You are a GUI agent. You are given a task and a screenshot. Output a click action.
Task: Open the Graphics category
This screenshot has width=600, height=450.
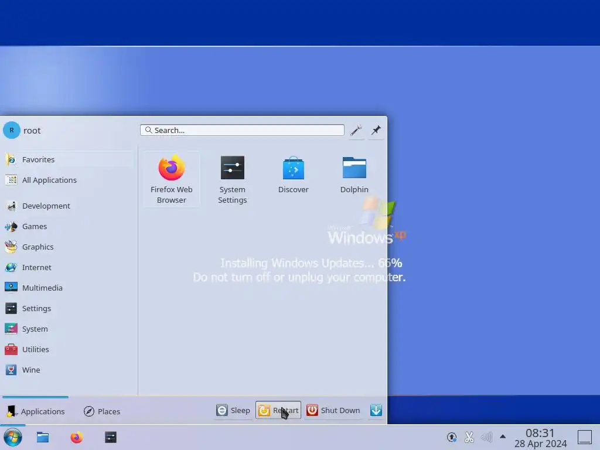click(x=68, y=247)
